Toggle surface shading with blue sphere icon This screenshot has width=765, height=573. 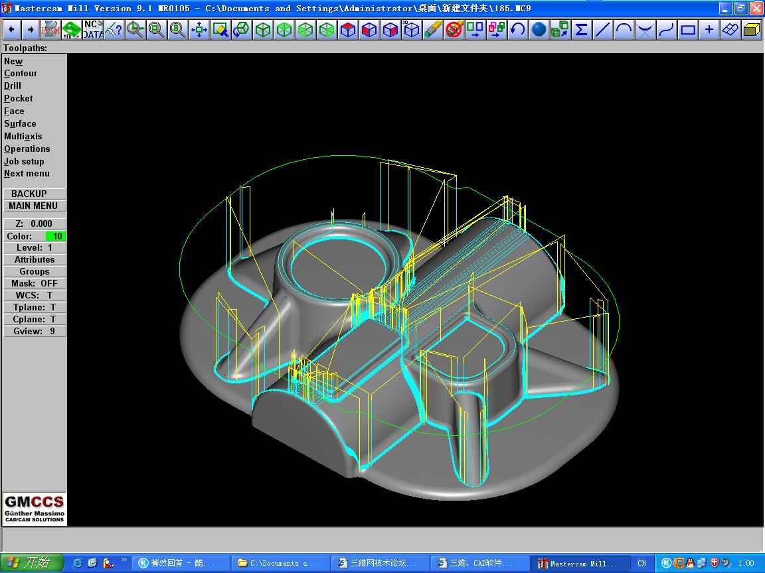click(x=539, y=31)
